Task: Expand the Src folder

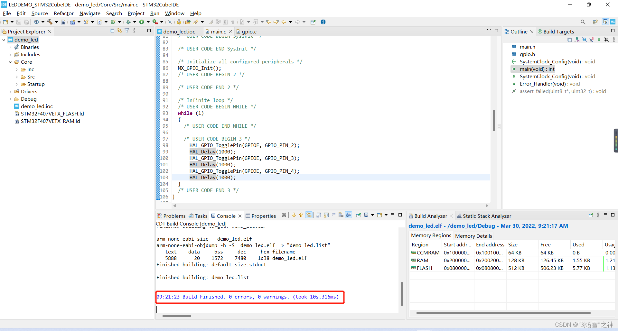Action: pyautogui.click(x=17, y=77)
